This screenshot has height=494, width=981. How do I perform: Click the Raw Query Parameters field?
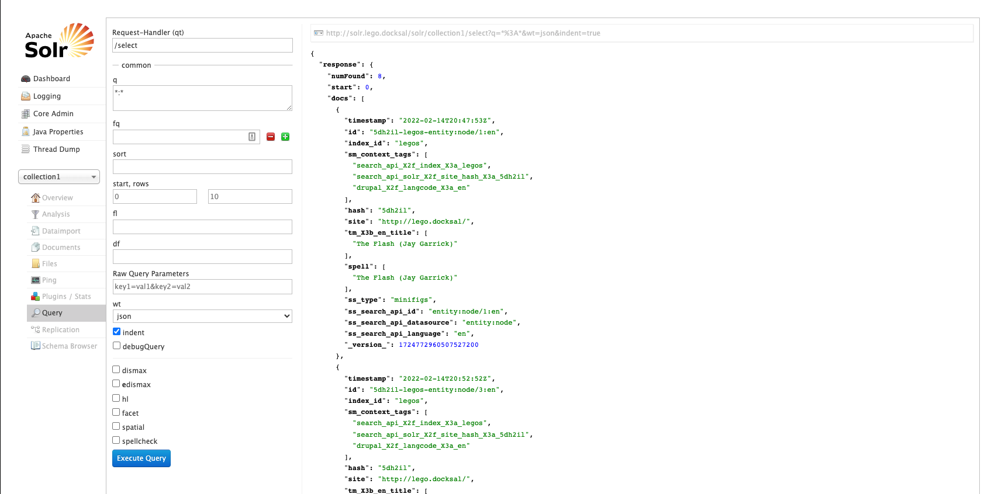(202, 287)
